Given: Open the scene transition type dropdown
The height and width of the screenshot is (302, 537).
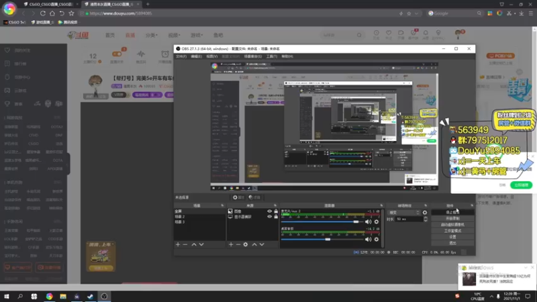Looking at the screenshot, I should pyautogui.click(x=404, y=213).
